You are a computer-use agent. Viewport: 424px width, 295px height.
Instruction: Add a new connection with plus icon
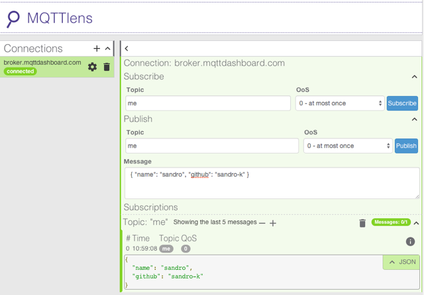click(x=97, y=48)
